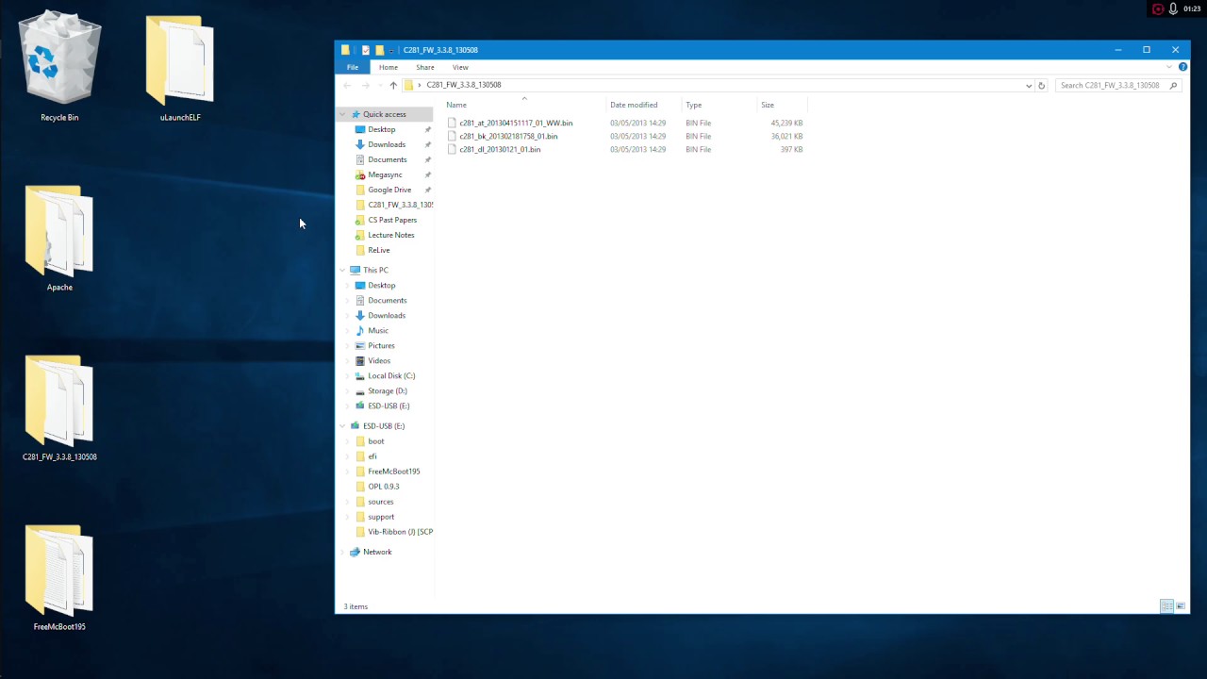This screenshot has width=1207, height=679.
Task: Open Explorer Help icon
Action: click(1182, 67)
